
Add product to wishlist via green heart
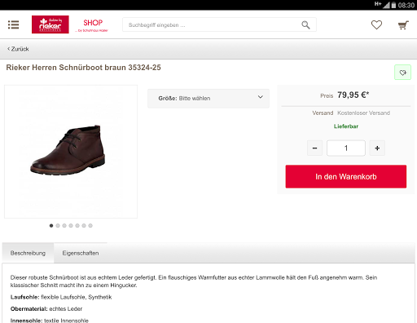point(402,73)
